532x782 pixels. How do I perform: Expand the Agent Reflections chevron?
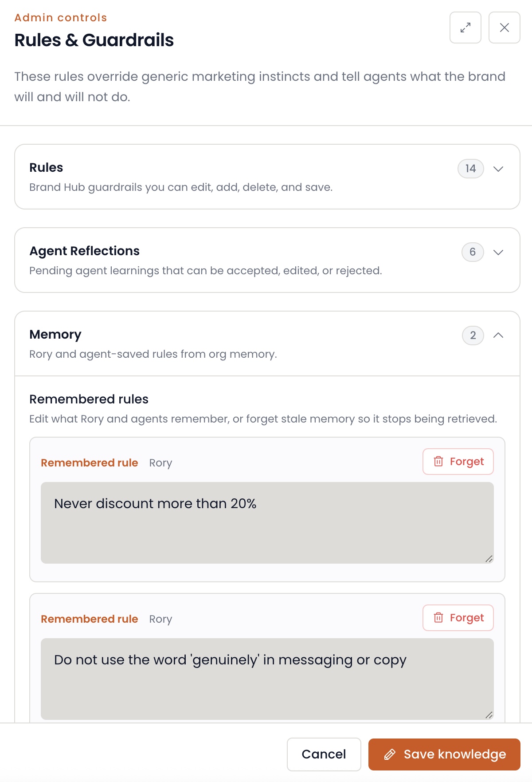[498, 252]
